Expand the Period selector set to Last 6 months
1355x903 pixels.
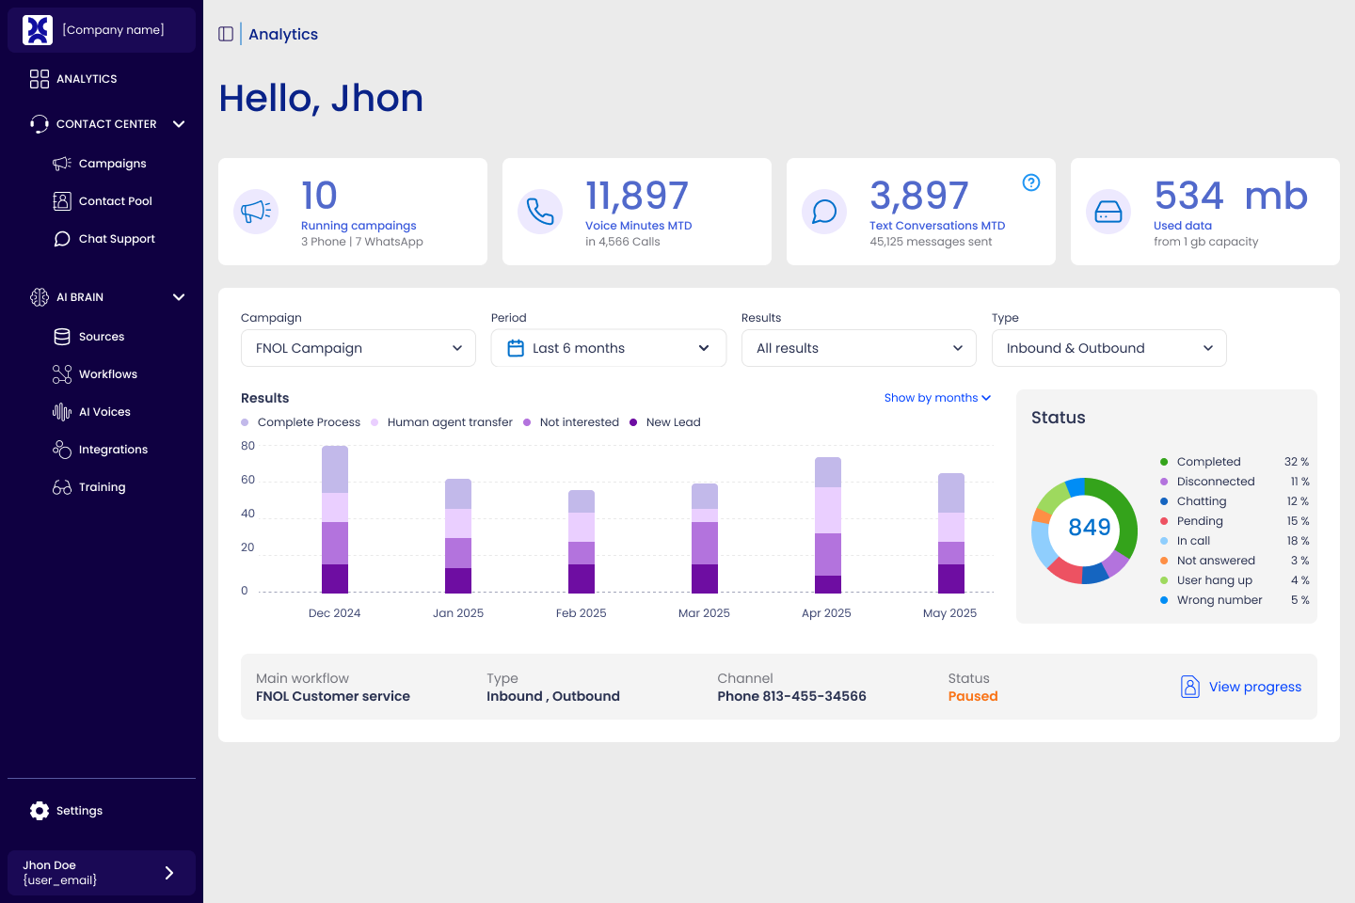point(608,348)
